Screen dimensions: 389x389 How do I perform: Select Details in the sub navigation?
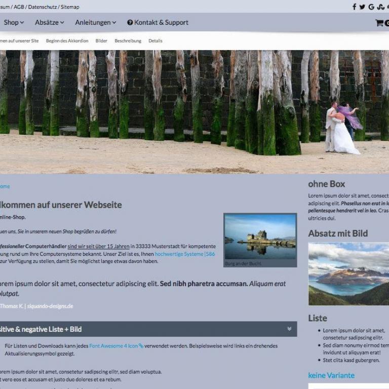point(155,41)
